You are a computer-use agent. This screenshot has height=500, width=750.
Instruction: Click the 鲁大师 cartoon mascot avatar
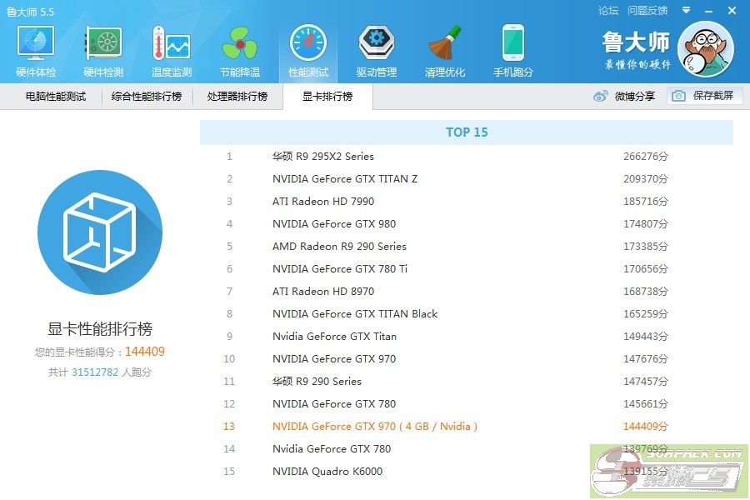click(707, 49)
